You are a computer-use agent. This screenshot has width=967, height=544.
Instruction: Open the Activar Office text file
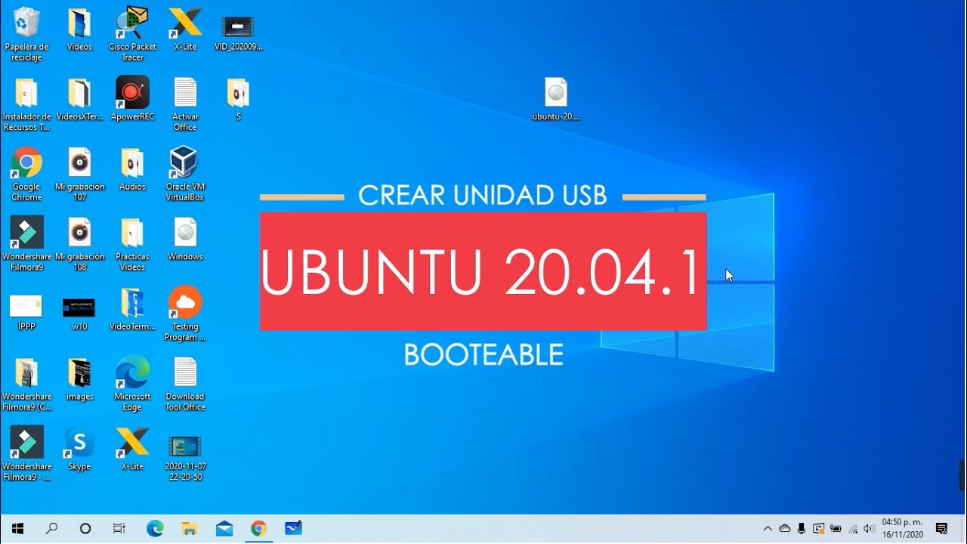pos(185,104)
